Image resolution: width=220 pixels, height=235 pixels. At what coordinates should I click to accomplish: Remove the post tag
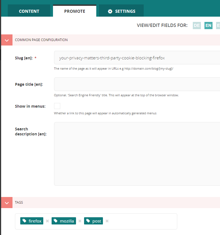coord(107,221)
